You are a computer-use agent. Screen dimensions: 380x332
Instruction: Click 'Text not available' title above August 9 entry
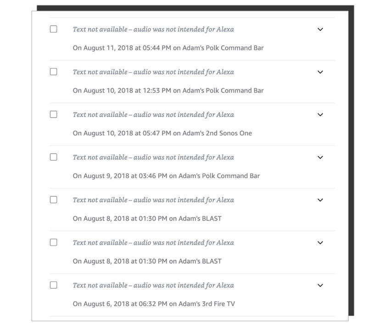coord(153,157)
